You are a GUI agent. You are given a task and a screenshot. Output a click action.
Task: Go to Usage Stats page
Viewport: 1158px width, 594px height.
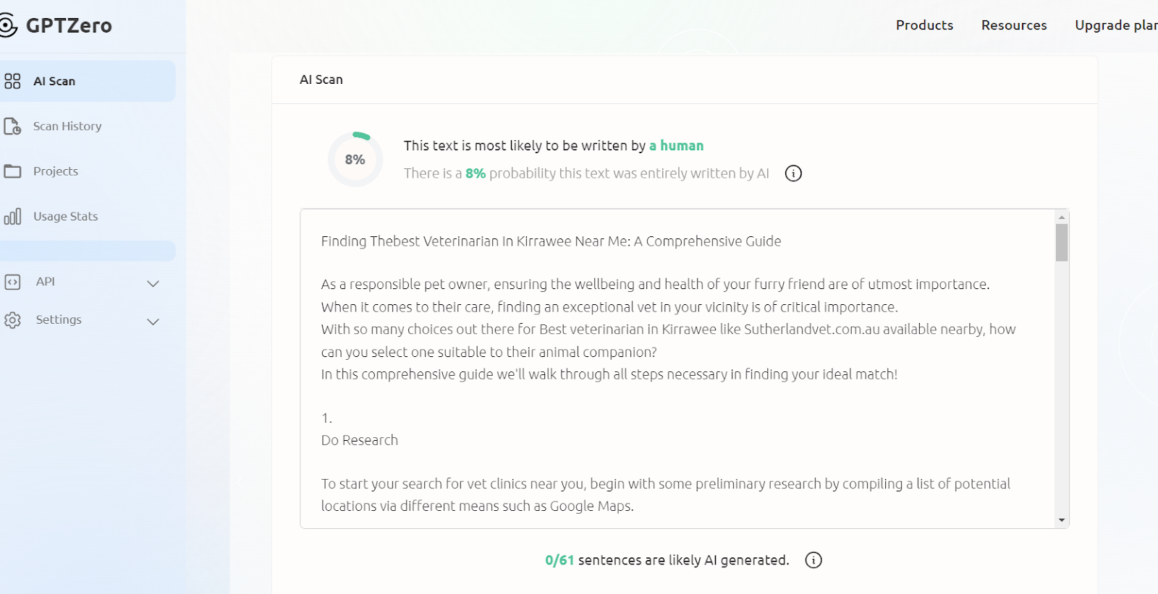click(x=65, y=216)
